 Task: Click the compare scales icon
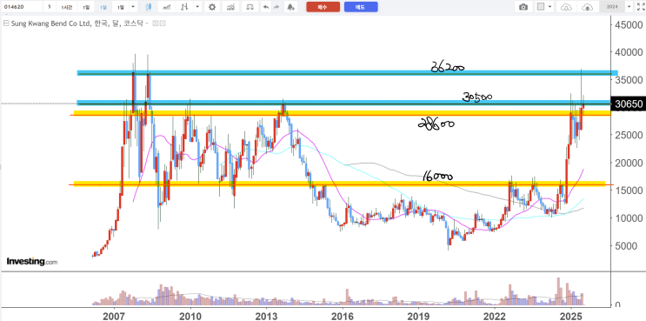[x=250, y=7]
